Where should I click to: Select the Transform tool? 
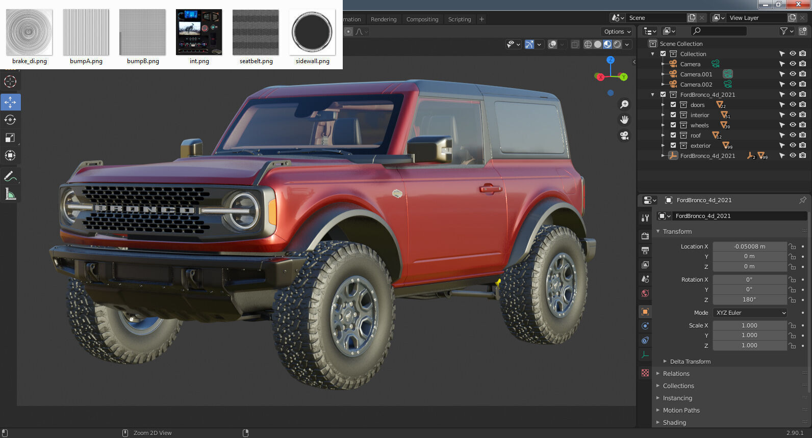(x=10, y=155)
